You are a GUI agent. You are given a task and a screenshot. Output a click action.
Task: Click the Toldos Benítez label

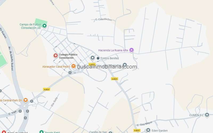click(110, 58)
